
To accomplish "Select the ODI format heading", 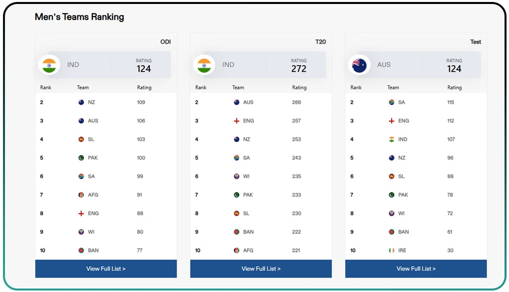I will [x=165, y=42].
